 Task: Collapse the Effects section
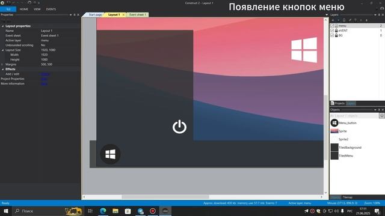pos(2,69)
